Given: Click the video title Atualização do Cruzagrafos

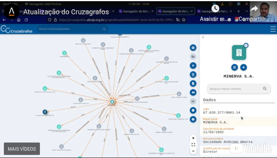Looking at the screenshot, I should (x=66, y=12).
